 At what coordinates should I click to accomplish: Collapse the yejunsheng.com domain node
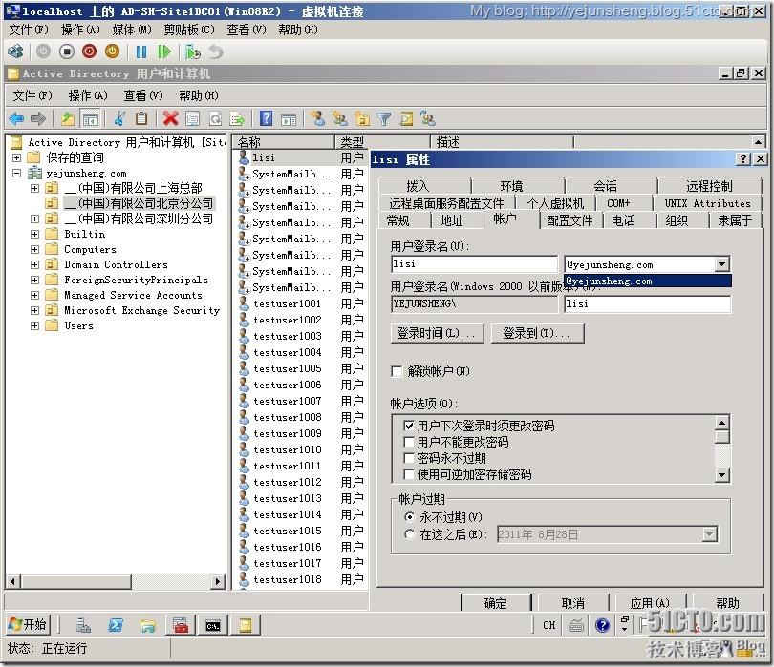pos(17,173)
